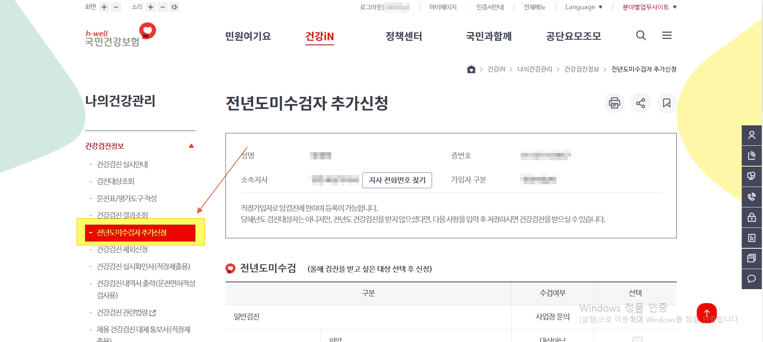Image resolution: width=763 pixels, height=342 pixels.
Task: Click the 로그아웃 link
Action: pos(385,7)
